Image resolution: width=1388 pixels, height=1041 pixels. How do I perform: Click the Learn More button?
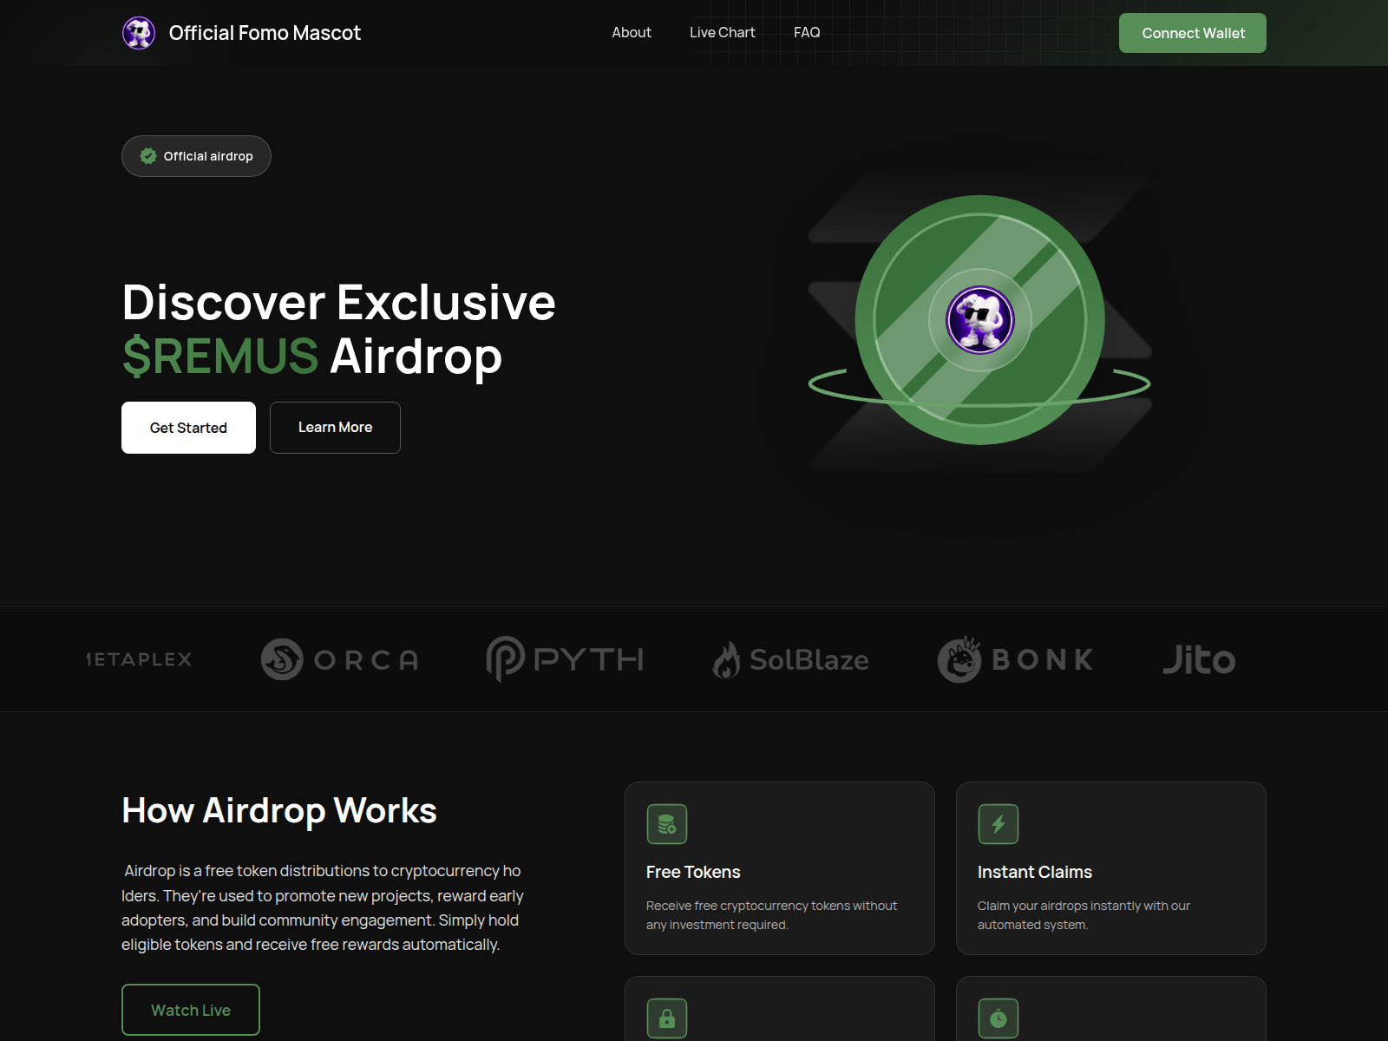tap(335, 428)
